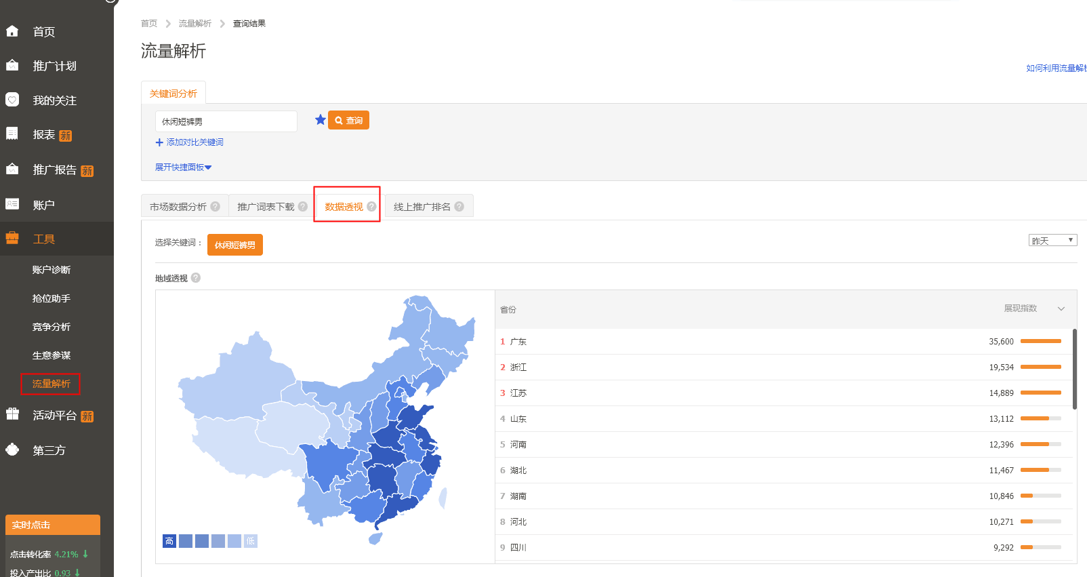The image size is (1087, 577).
Task: Click help icon beside 市场数据分析 tab
Action: tap(216, 207)
